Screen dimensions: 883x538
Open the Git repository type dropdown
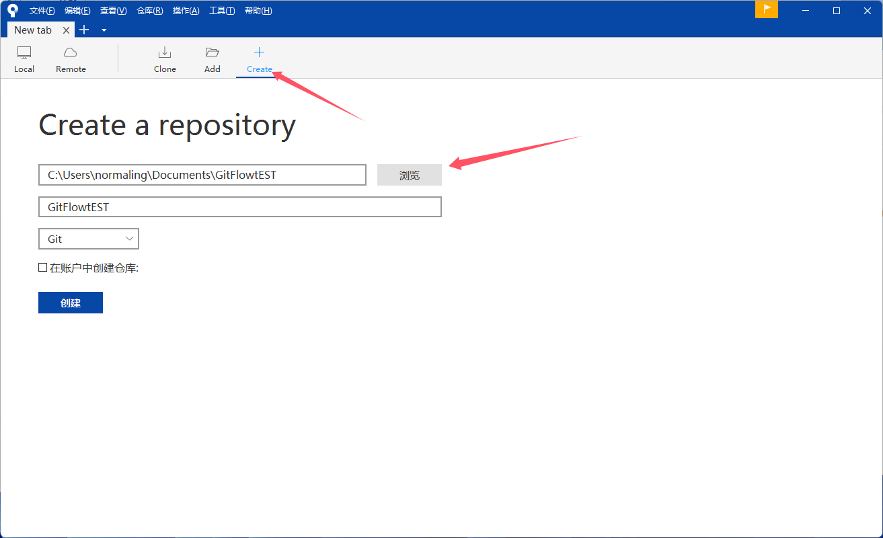[89, 239]
